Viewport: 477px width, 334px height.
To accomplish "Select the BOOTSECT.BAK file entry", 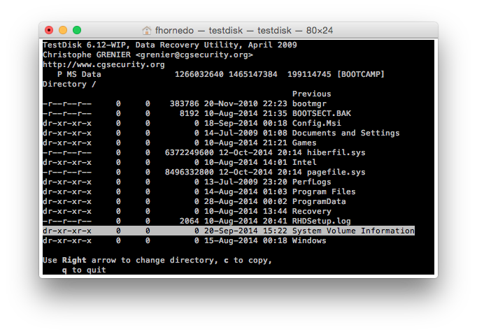I will [x=197, y=113].
